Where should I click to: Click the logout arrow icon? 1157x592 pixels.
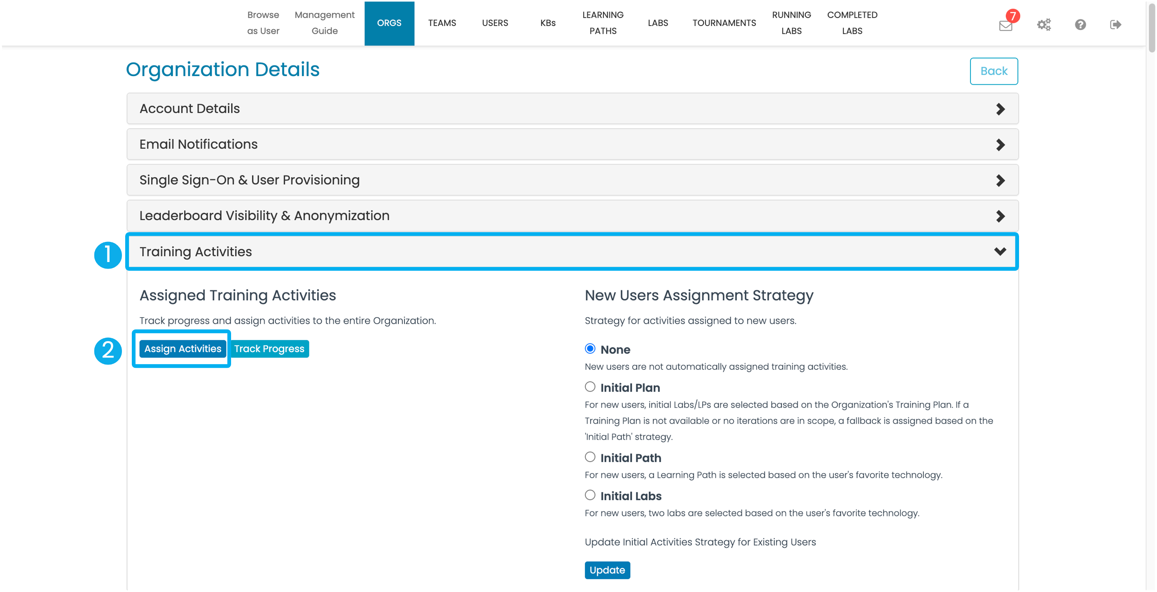tap(1115, 24)
